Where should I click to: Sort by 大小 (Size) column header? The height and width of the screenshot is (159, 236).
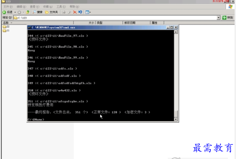click(85, 23)
